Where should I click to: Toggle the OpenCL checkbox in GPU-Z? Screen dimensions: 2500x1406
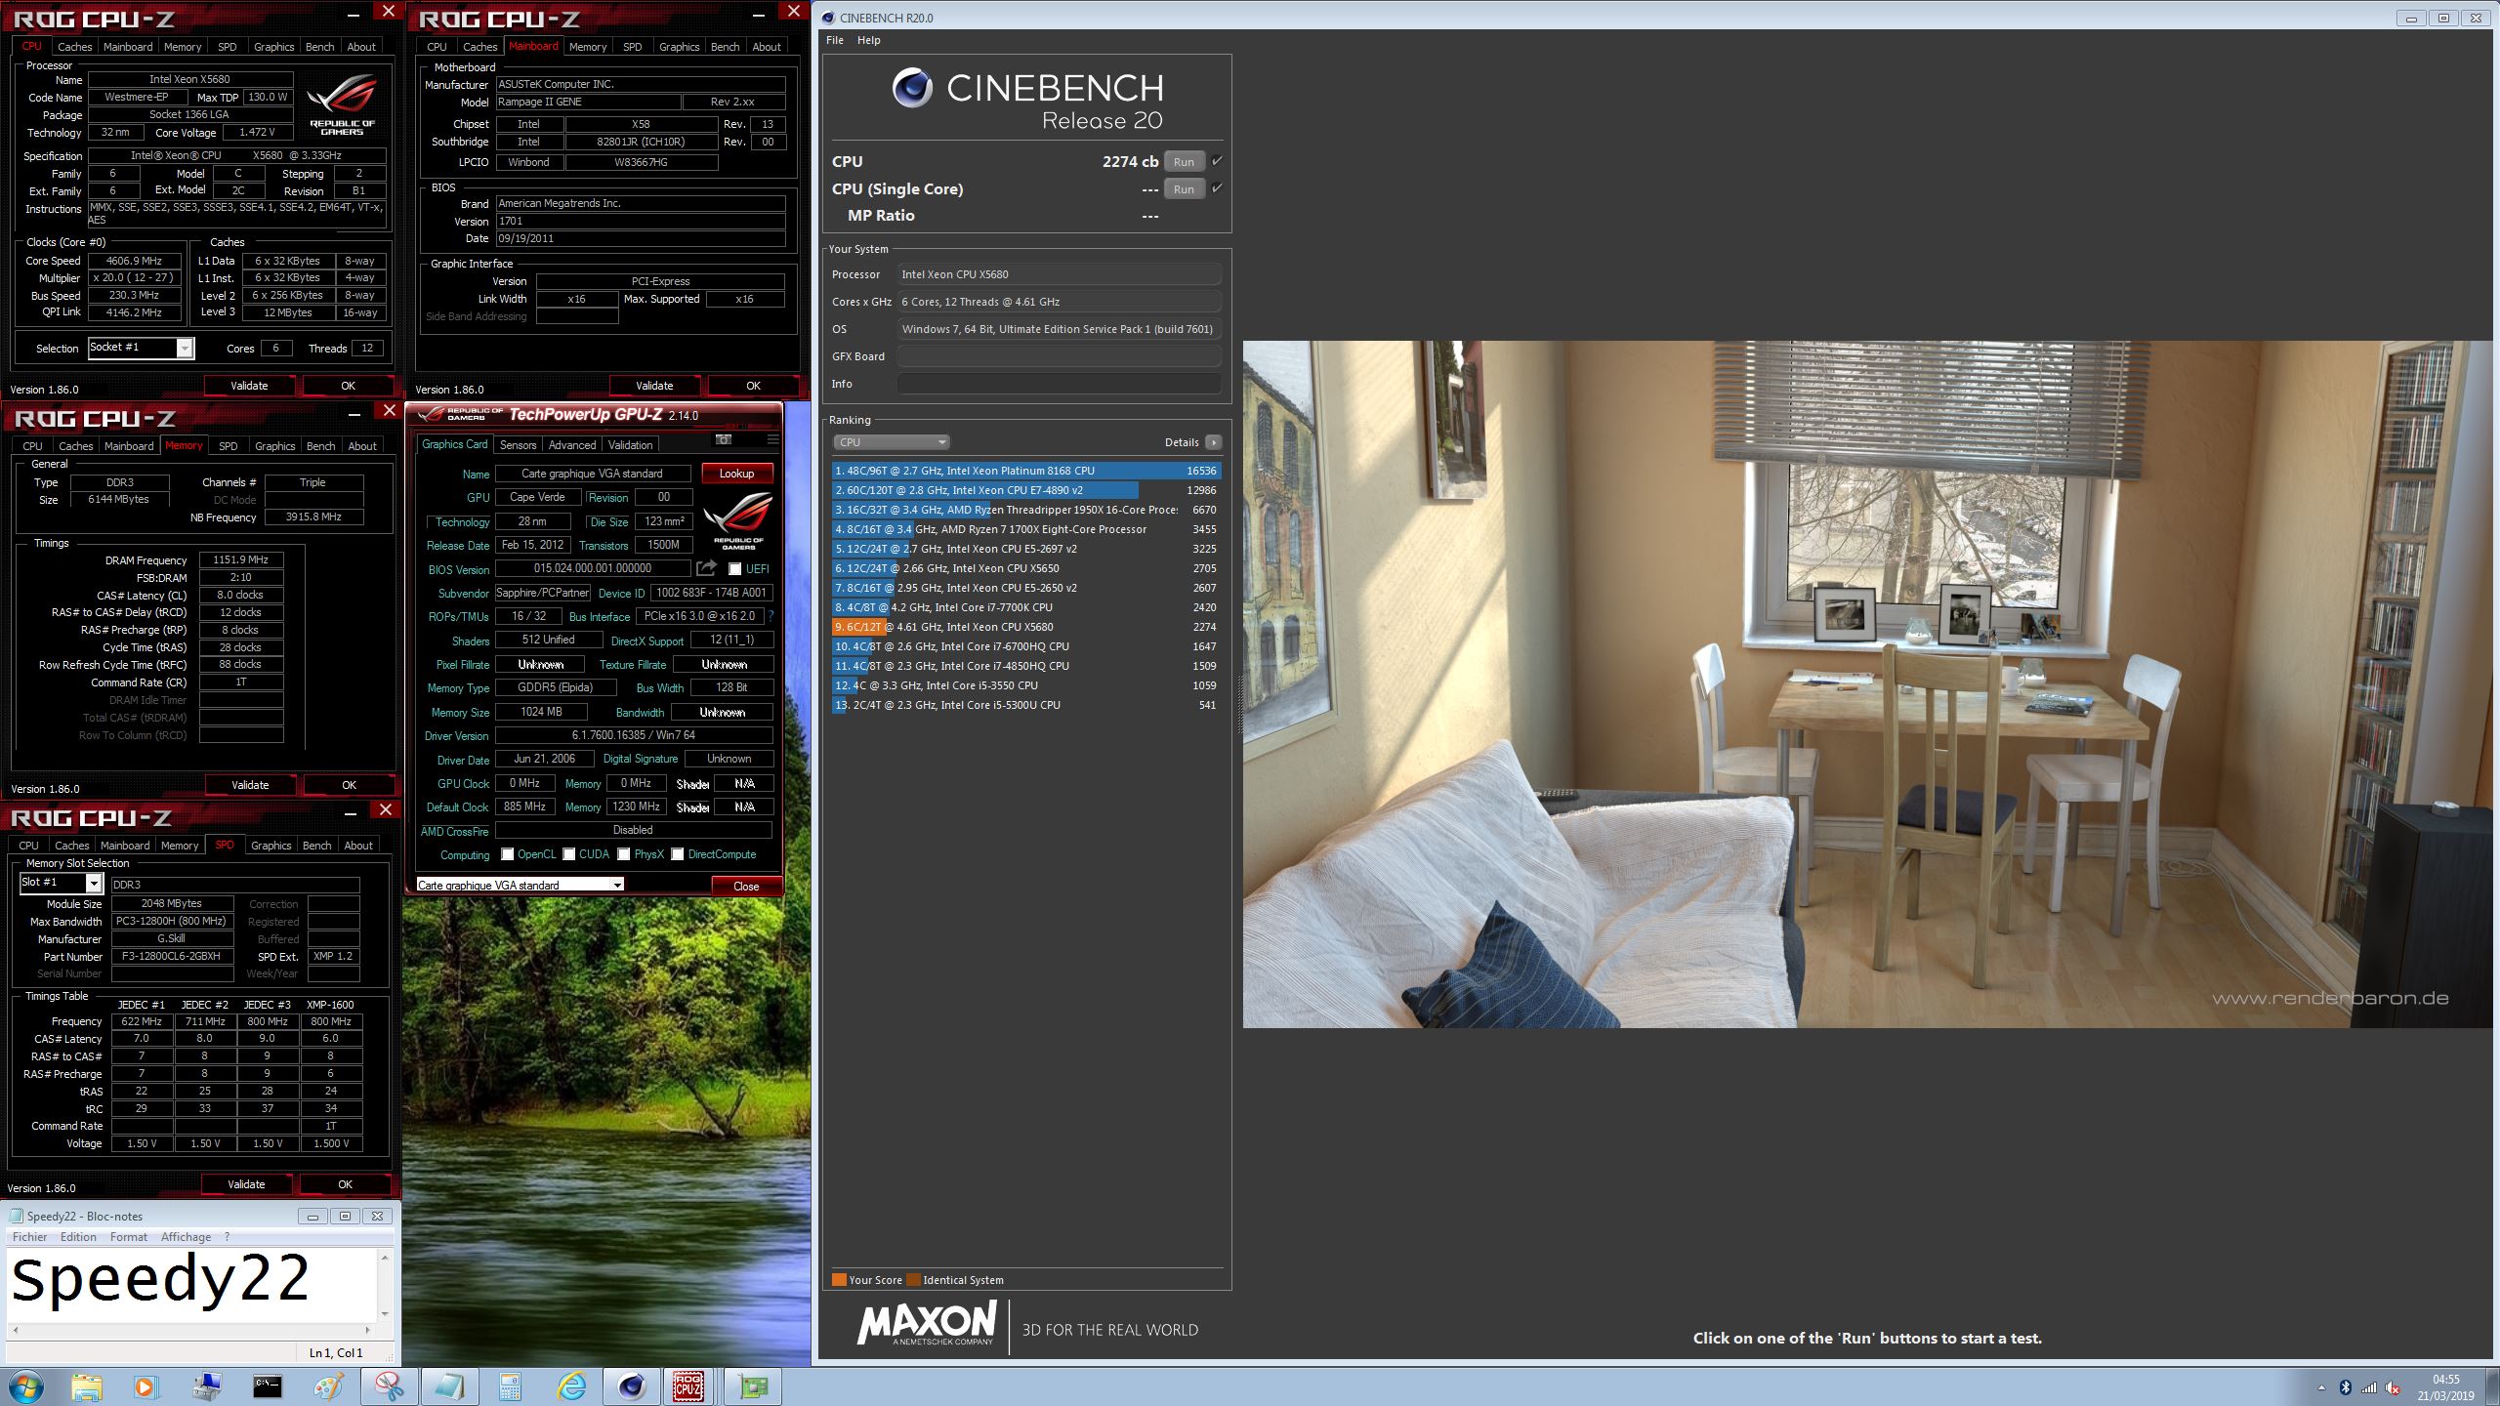[x=508, y=854]
